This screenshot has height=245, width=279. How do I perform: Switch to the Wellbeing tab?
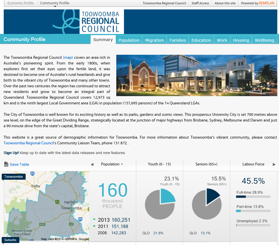[x=264, y=40]
